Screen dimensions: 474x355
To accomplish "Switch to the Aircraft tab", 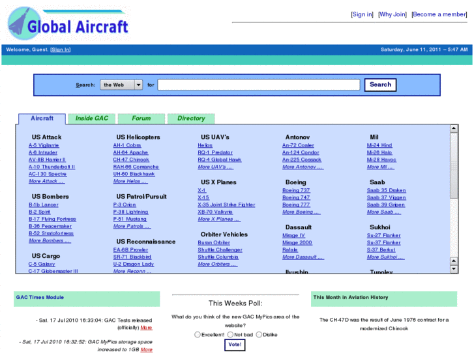I will click(42, 119).
